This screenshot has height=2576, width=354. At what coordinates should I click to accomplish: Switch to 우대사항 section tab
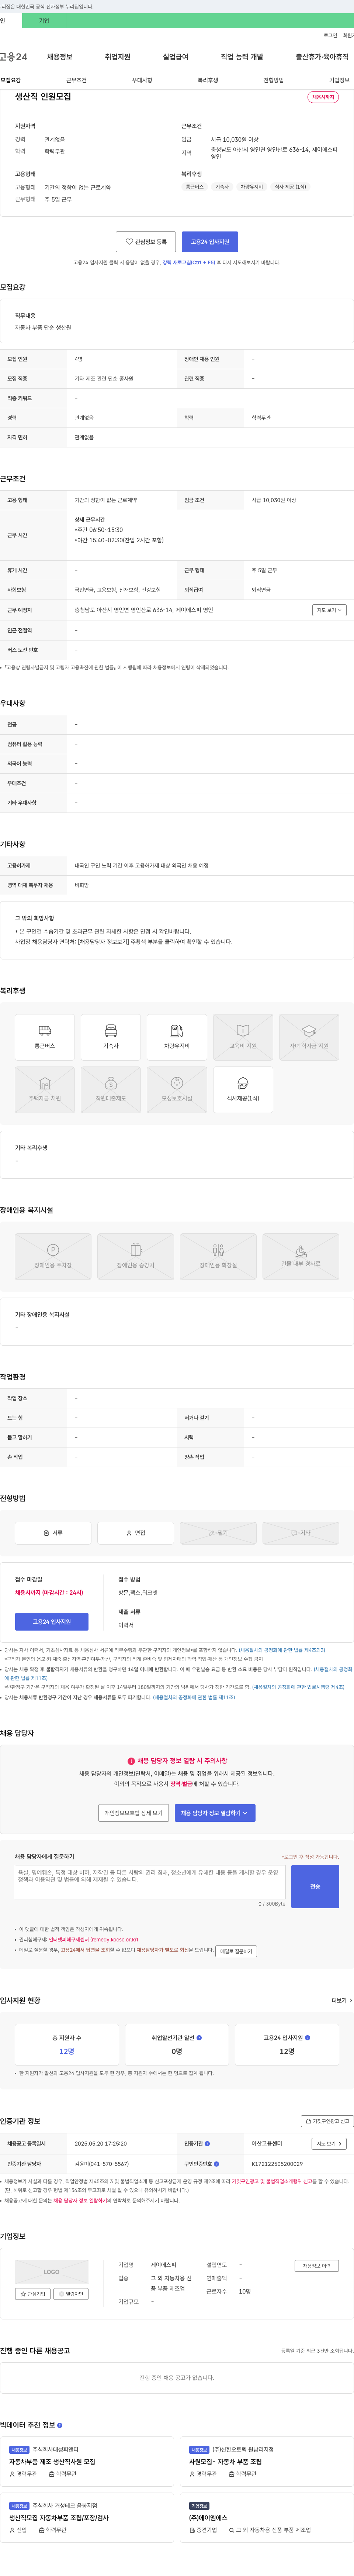(x=142, y=80)
